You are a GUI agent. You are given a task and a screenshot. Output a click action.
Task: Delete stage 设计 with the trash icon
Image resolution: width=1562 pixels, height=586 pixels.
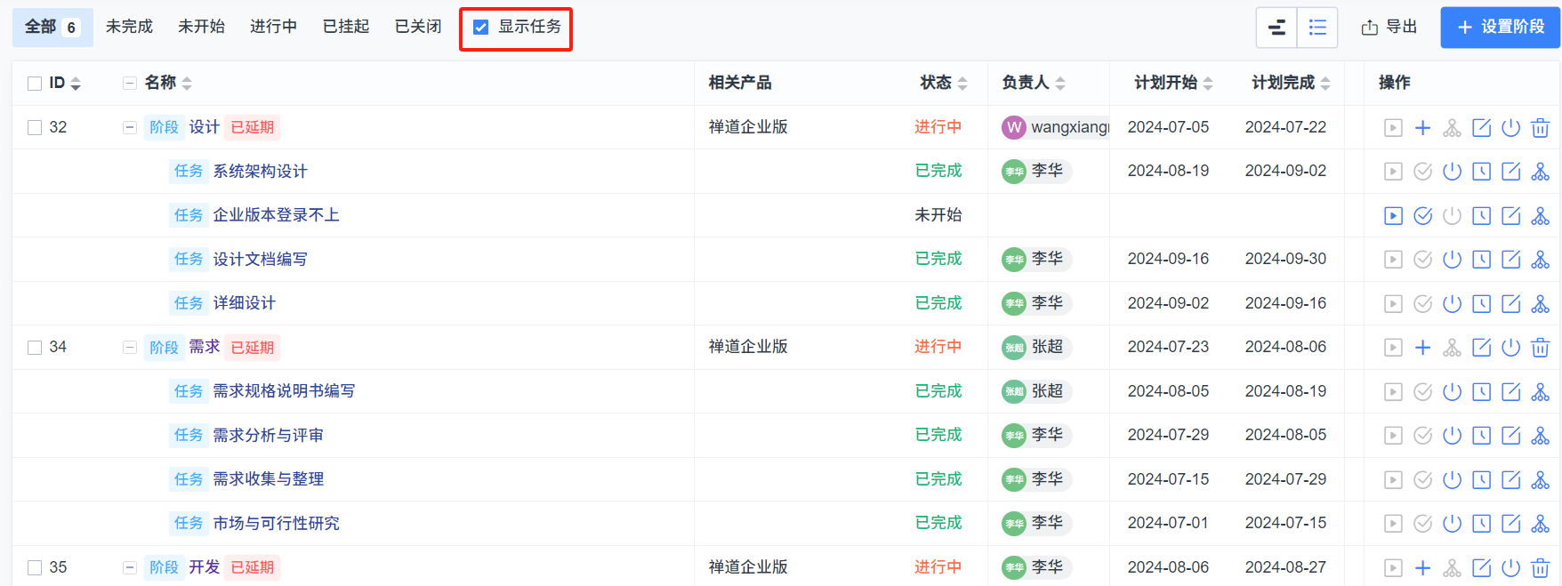coord(1541,128)
